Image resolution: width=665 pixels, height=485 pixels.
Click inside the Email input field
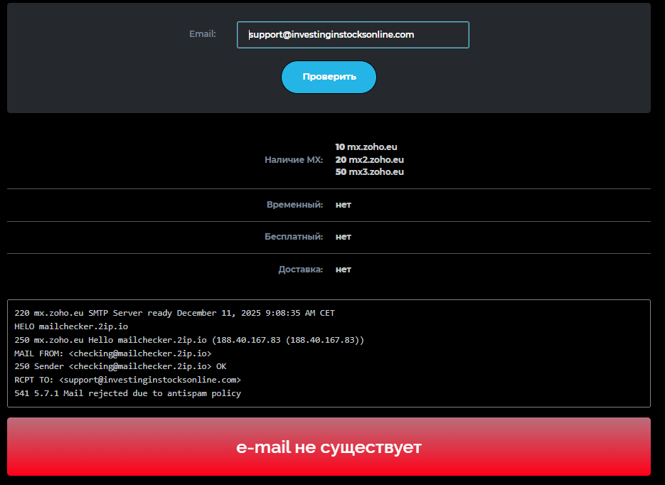352,34
